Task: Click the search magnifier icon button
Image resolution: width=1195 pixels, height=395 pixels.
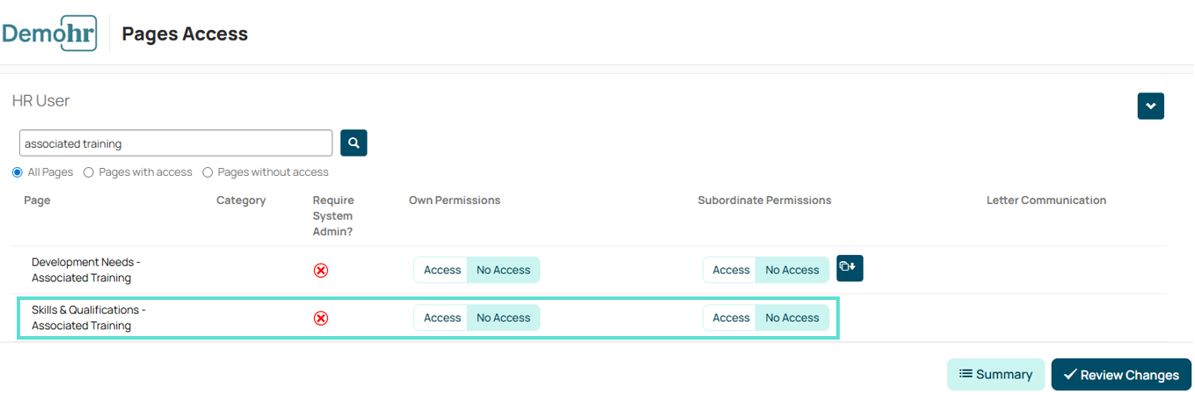Action: (x=353, y=143)
